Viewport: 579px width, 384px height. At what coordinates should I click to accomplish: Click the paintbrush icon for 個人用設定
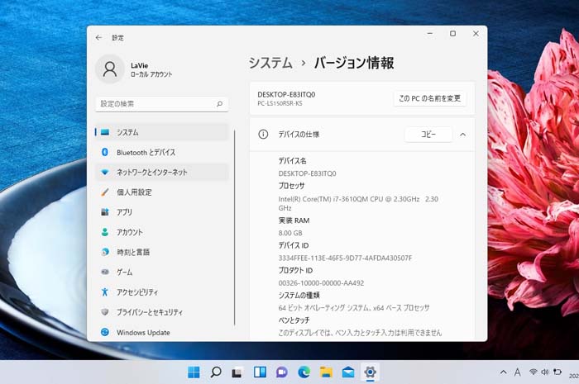tap(105, 192)
